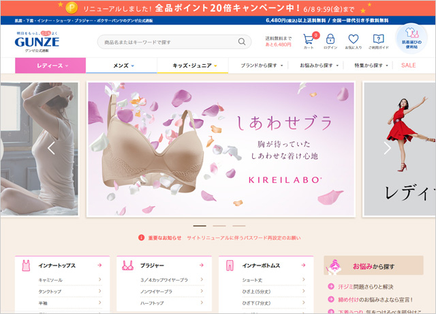Screen dimensions: 436x314
Task: Click the search magnifier icon
Action: 242,42
